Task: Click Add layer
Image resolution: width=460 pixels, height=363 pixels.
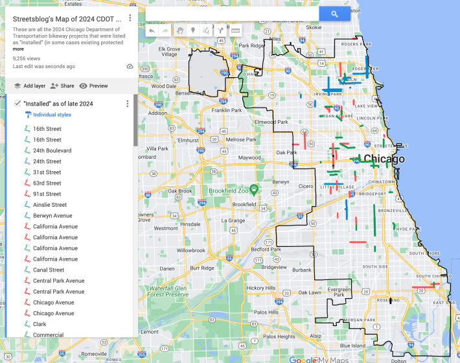Action: click(29, 86)
